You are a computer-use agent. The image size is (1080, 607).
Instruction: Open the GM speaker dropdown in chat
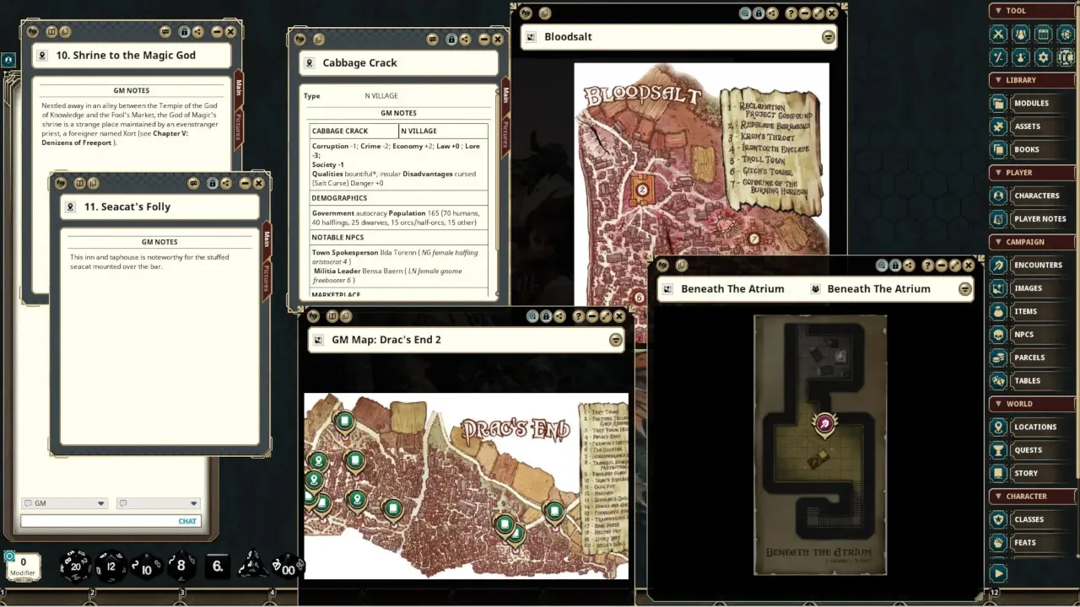click(x=65, y=503)
